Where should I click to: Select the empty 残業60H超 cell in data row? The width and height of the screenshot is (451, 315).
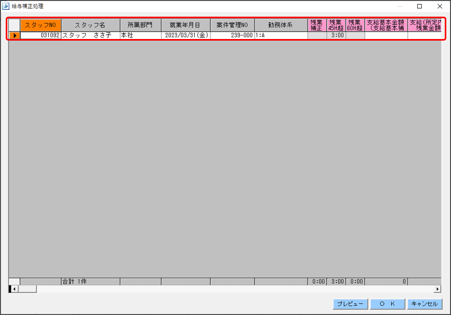click(x=355, y=35)
